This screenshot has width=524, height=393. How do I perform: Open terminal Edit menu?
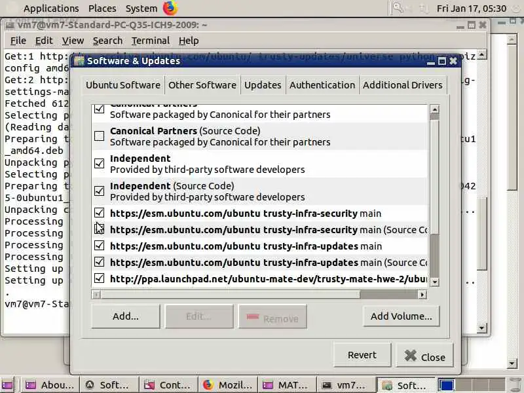(44, 41)
